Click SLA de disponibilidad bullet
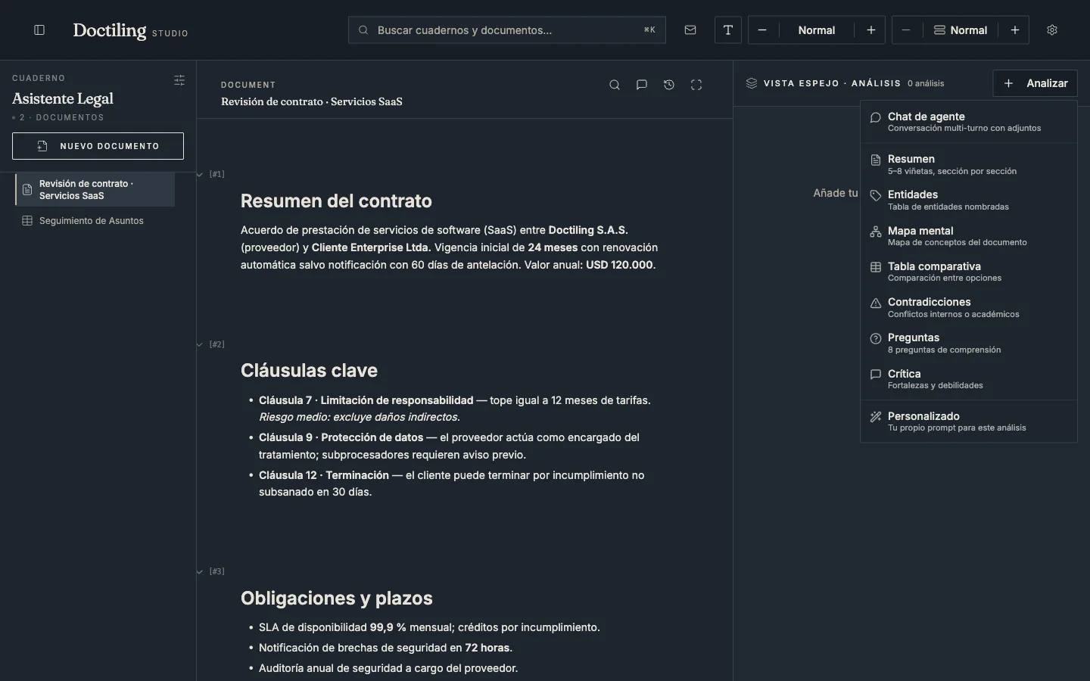Image resolution: width=1090 pixels, height=681 pixels. 429,627
